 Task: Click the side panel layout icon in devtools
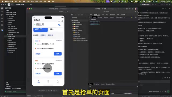click(x=136, y=12)
